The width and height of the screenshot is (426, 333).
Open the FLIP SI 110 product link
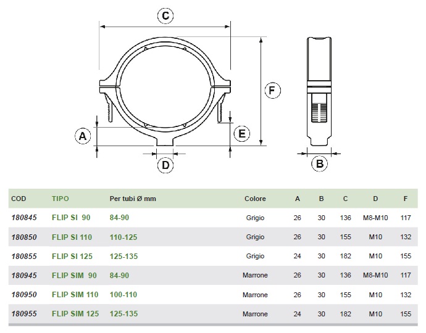tap(72, 237)
